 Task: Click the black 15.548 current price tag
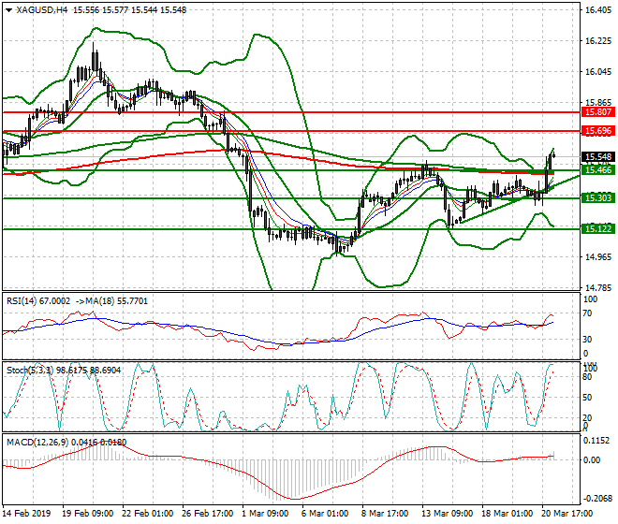(x=596, y=157)
